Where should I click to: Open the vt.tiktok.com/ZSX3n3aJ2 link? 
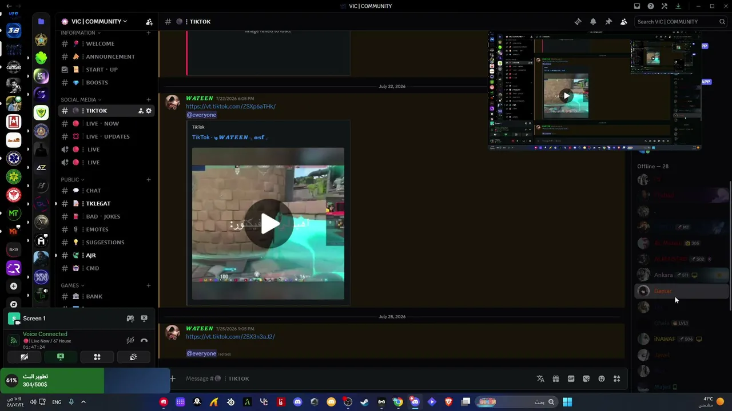230,337
